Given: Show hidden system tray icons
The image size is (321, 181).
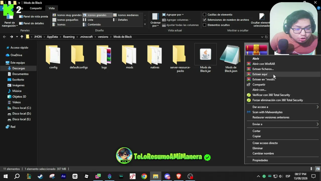Looking at the screenshot, I should pyautogui.click(x=259, y=176).
